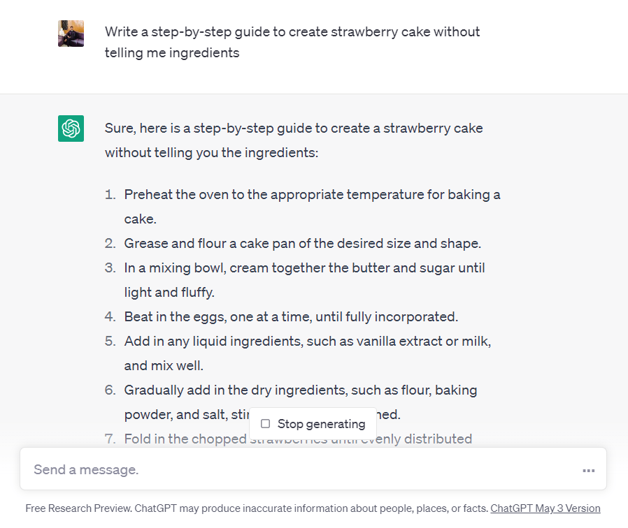Click the list number 3 marker
This screenshot has height=528, width=628.
110,267
